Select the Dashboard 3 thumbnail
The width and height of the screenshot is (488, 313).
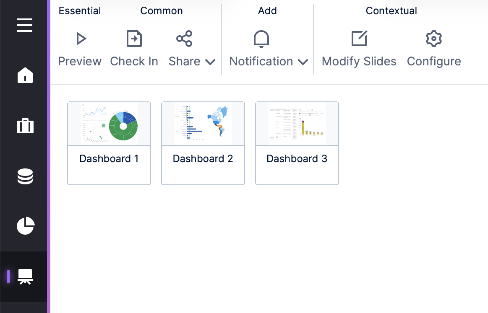[x=297, y=124]
